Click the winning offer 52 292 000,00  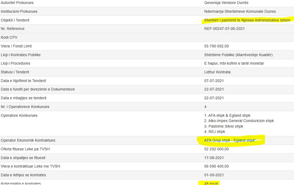[x=216, y=149]
